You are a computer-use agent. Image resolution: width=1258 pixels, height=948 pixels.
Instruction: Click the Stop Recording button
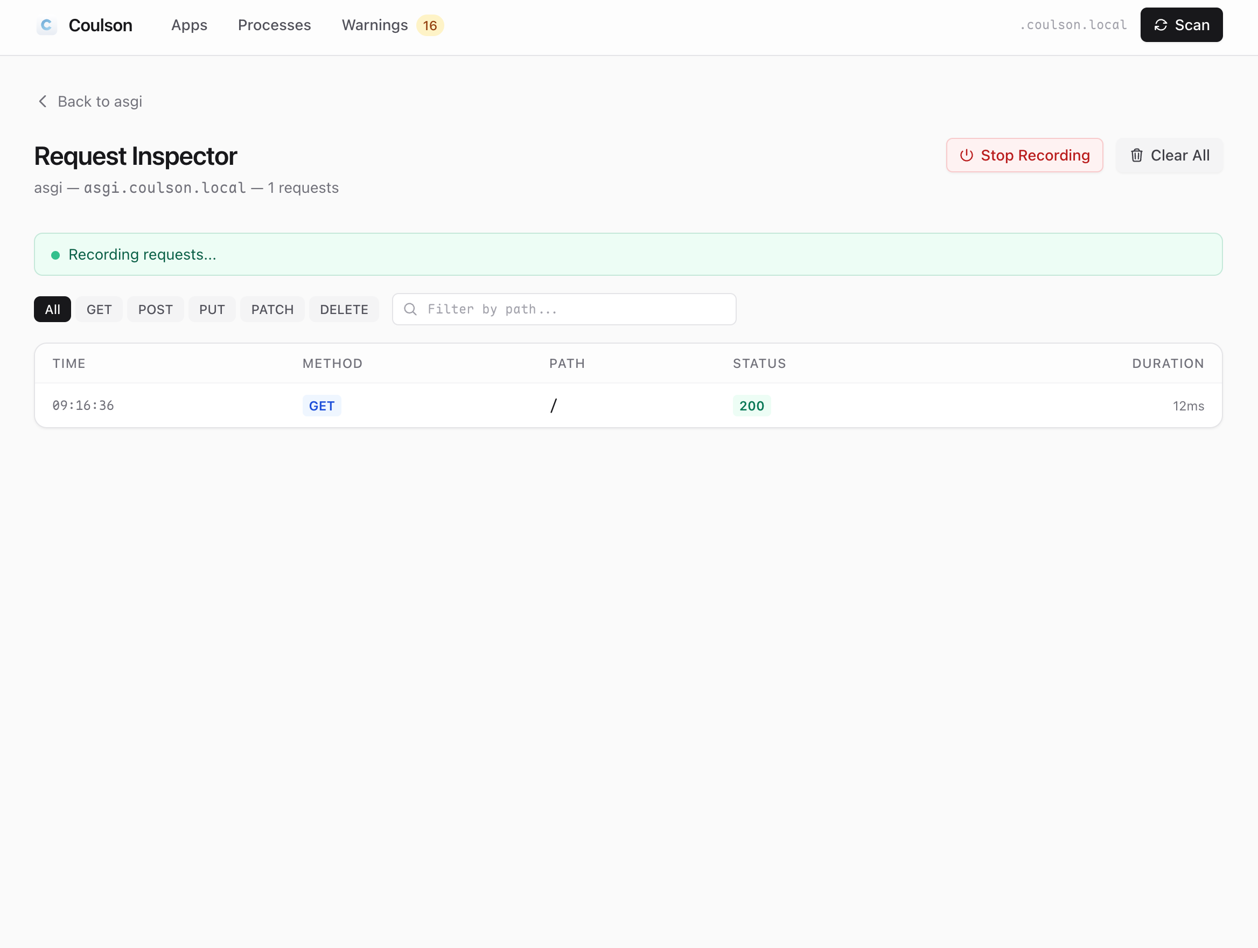[1024, 155]
